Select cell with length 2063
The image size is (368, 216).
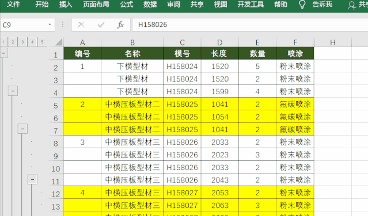tap(220, 205)
